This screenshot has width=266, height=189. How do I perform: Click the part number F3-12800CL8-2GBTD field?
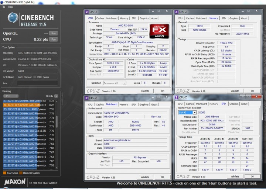point(212,128)
